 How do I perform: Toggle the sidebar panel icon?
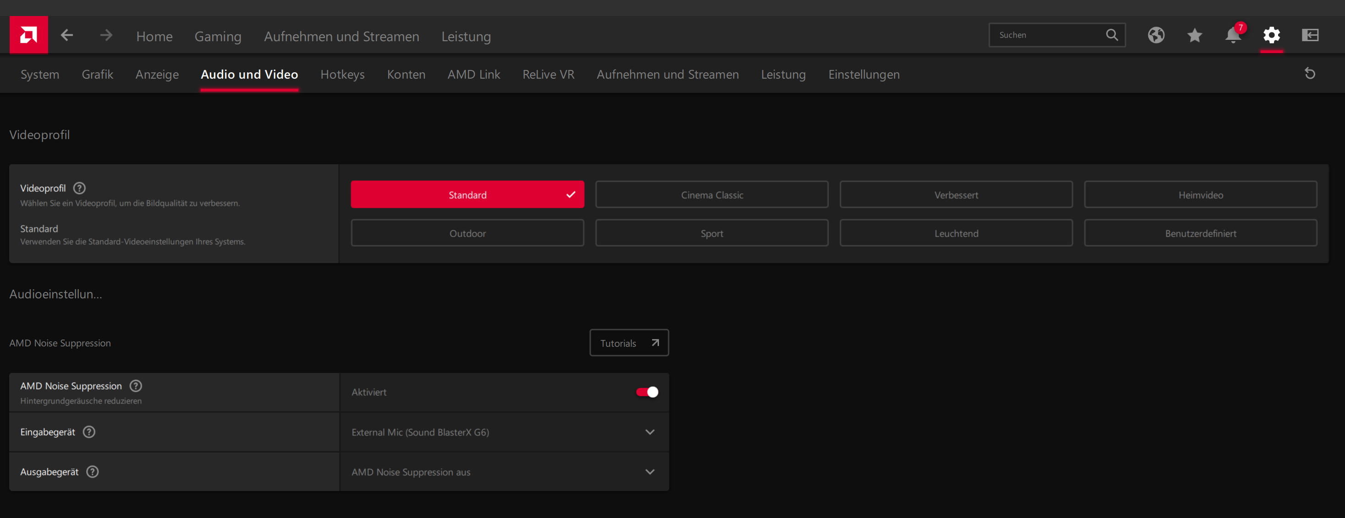click(1310, 35)
